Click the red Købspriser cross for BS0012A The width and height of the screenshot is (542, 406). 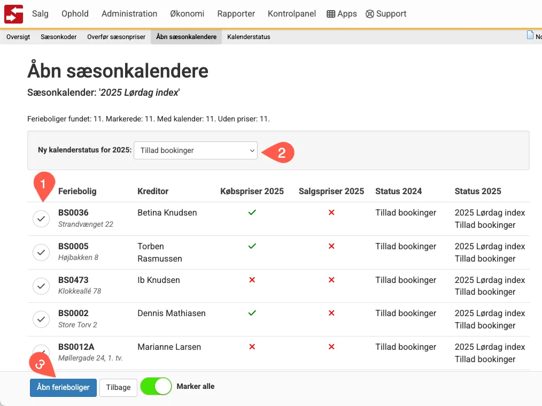coord(252,347)
